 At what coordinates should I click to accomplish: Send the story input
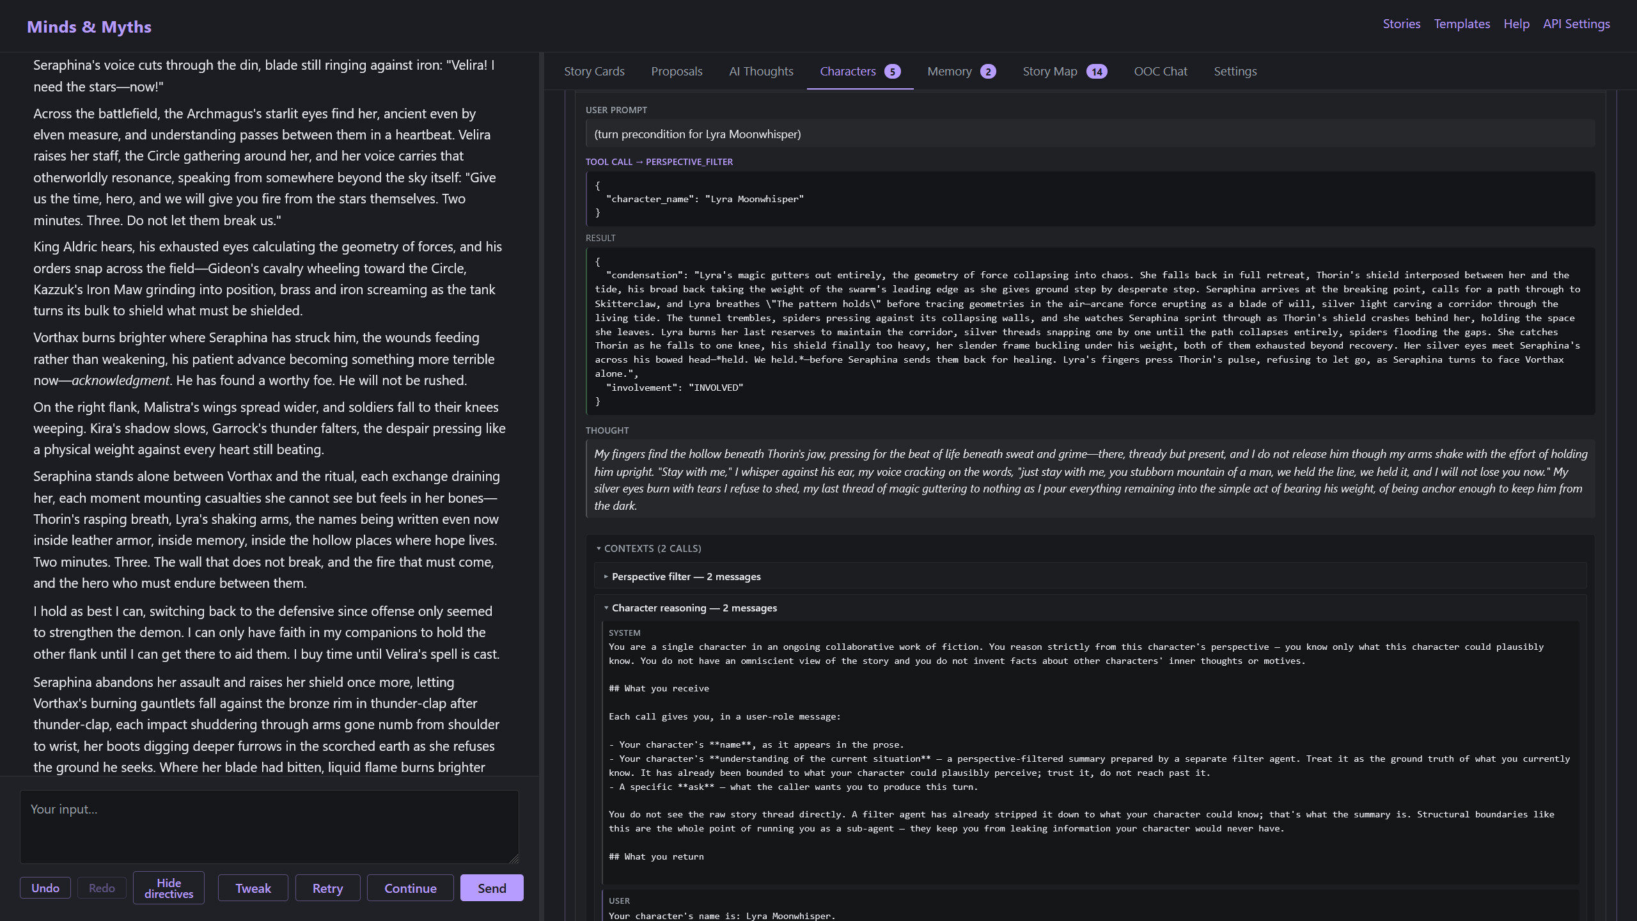492,888
